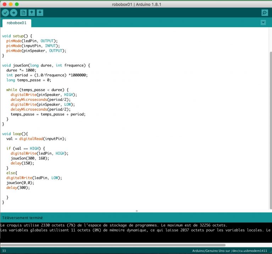Maximize the window using green button

tap(17, 4)
